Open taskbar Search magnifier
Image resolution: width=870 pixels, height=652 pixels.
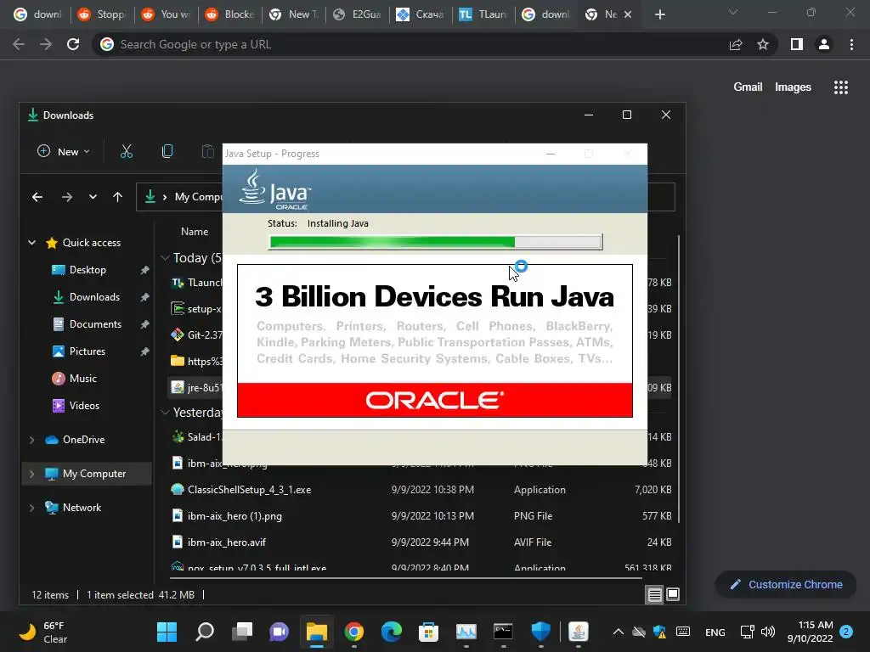click(205, 632)
